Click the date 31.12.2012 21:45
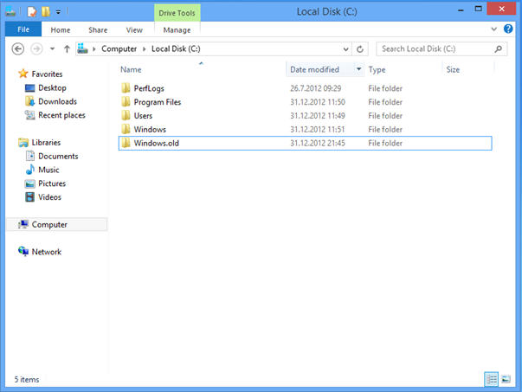 click(317, 143)
